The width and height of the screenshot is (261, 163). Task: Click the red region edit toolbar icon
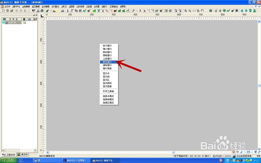[115, 11]
